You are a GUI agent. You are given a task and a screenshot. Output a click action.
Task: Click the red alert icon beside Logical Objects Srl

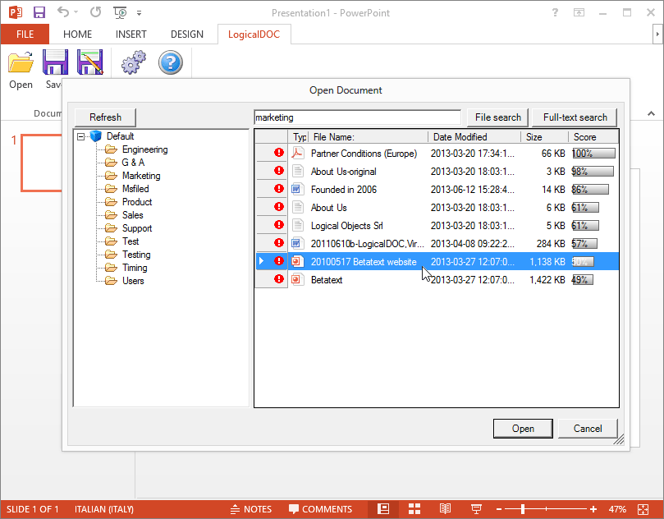pos(278,224)
